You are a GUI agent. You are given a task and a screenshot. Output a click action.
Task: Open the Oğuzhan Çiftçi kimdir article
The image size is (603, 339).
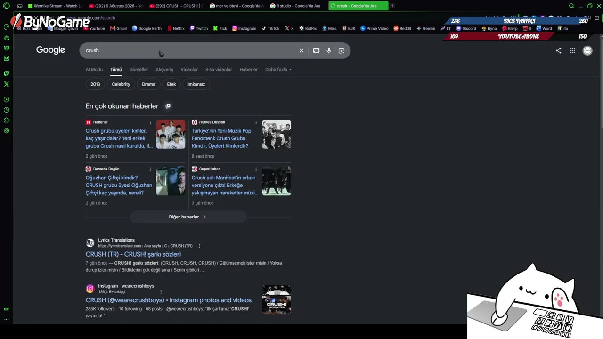tap(119, 185)
